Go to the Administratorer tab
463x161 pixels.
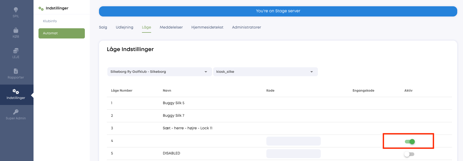click(246, 27)
